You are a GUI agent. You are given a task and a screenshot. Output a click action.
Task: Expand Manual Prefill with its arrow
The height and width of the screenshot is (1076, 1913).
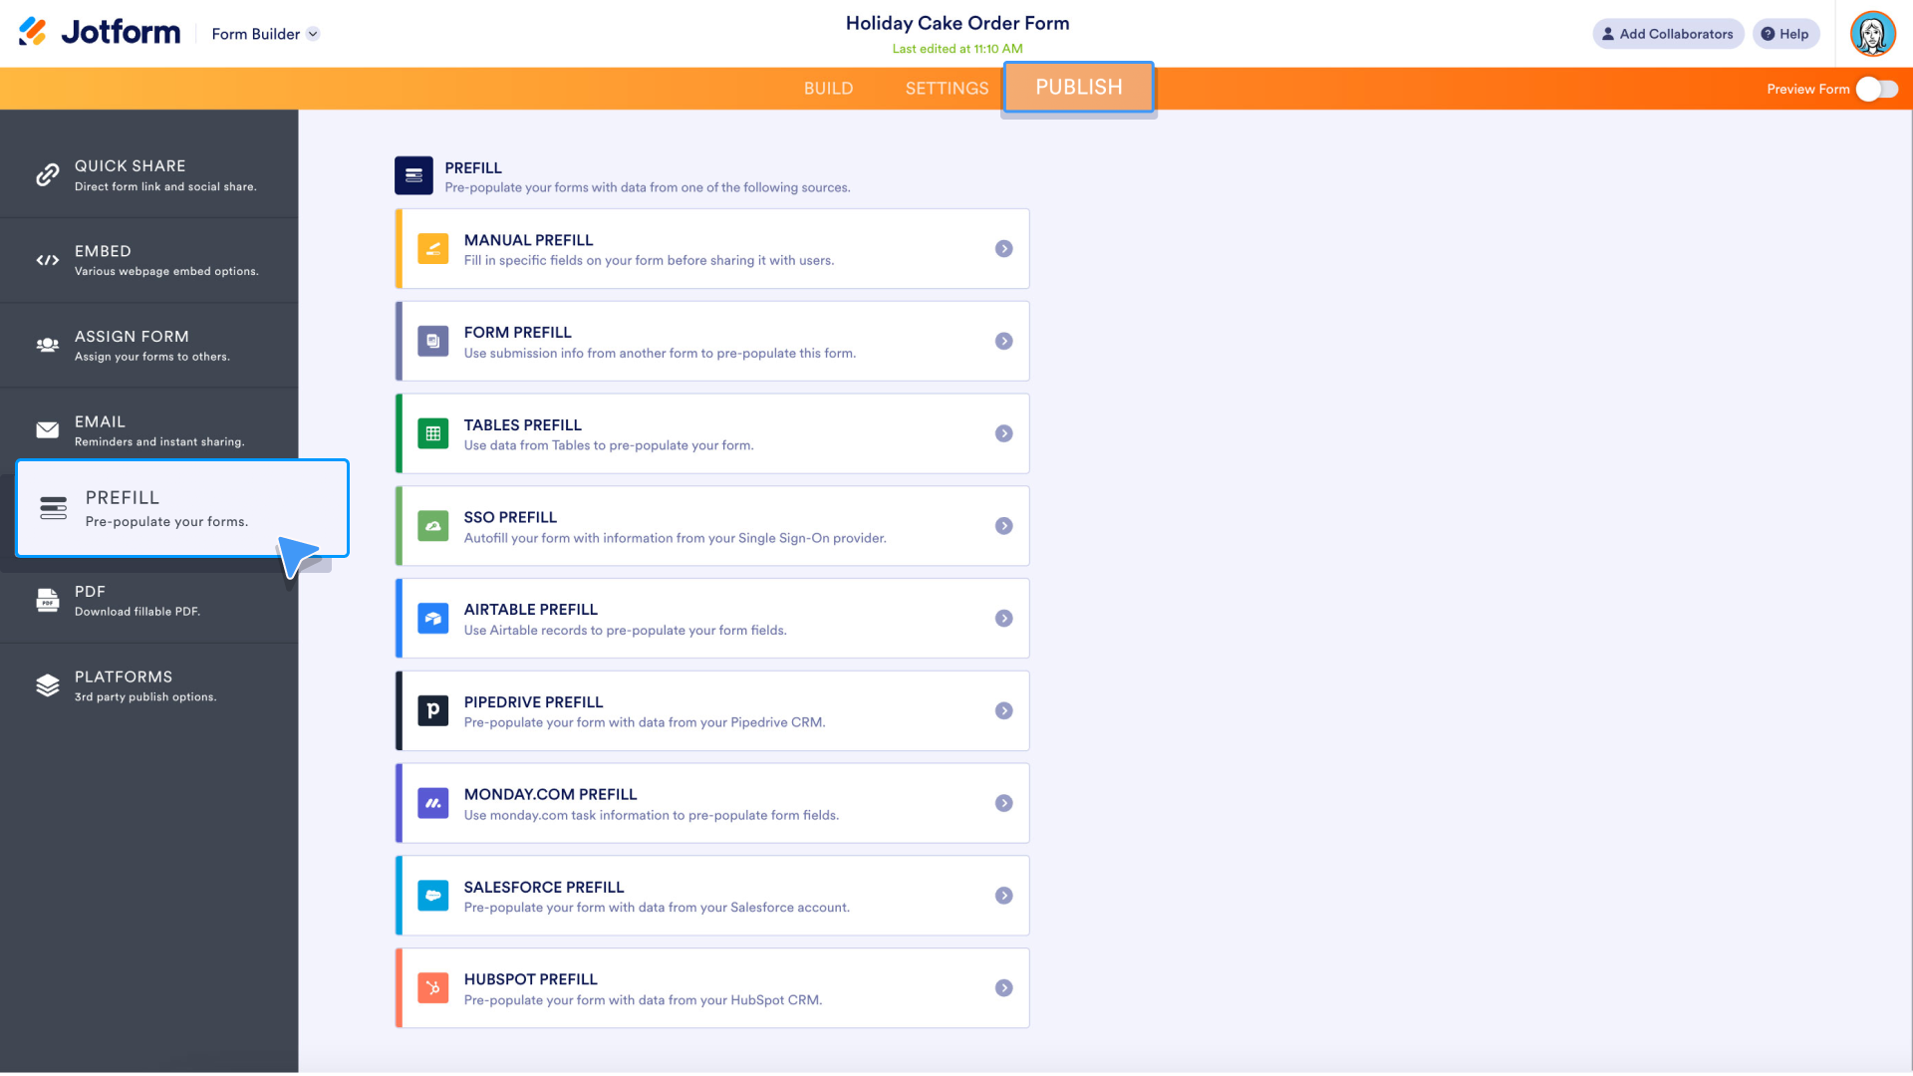click(x=1003, y=249)
